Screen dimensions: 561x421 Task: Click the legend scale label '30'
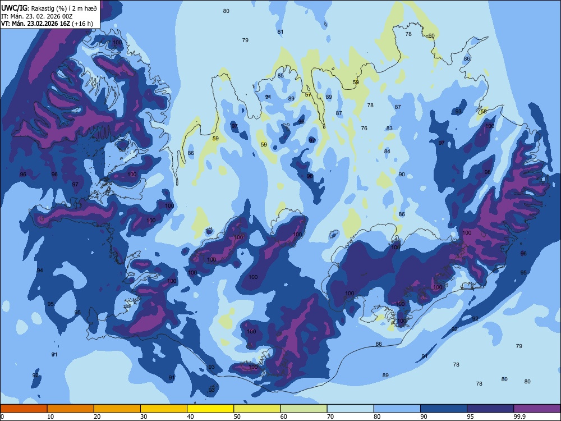144,417
